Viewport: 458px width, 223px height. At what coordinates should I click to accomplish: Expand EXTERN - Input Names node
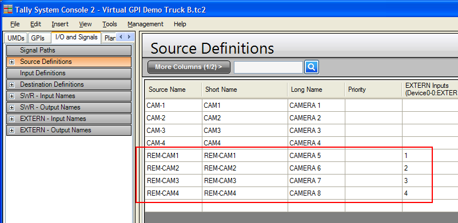pyautogui.click(x=11, y=119)
